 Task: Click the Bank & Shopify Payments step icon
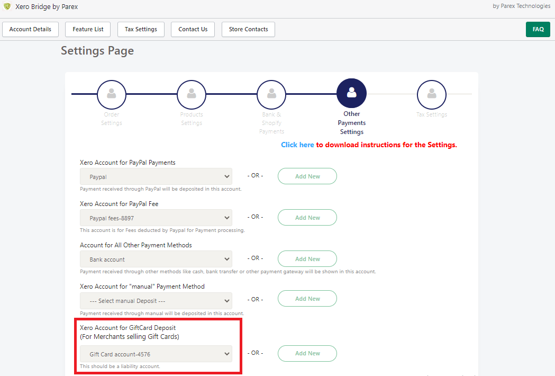tap(271, 93)
